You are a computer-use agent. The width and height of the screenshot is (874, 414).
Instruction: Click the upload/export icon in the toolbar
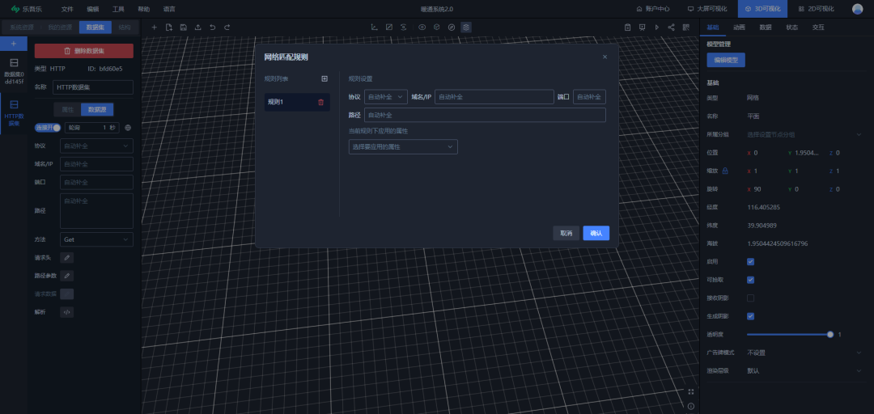tap(198, 27)
